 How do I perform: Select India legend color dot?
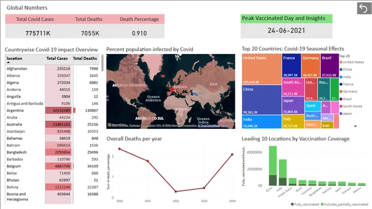click(341, 77)
